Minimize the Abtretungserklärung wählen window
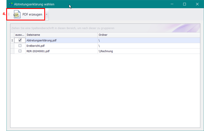 coord(172,4)
